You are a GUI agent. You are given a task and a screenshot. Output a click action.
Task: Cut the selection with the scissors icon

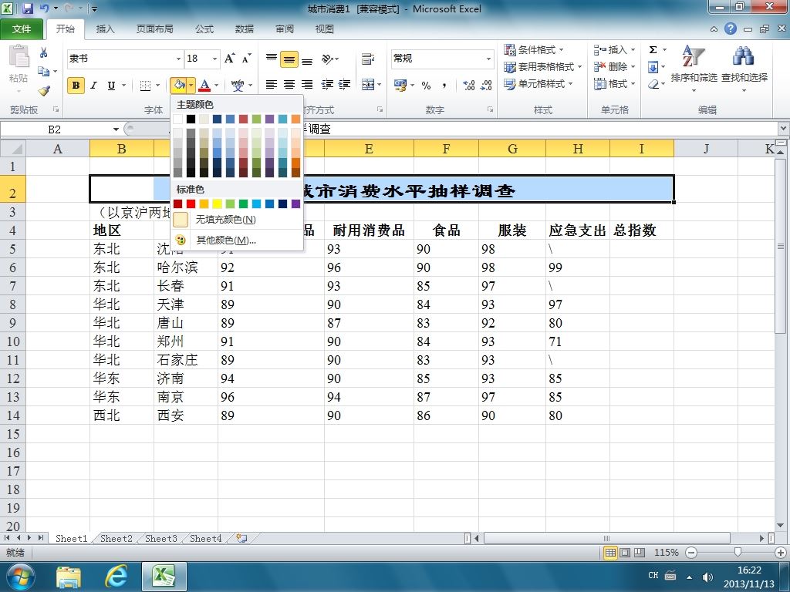click(x=44, y=52)
